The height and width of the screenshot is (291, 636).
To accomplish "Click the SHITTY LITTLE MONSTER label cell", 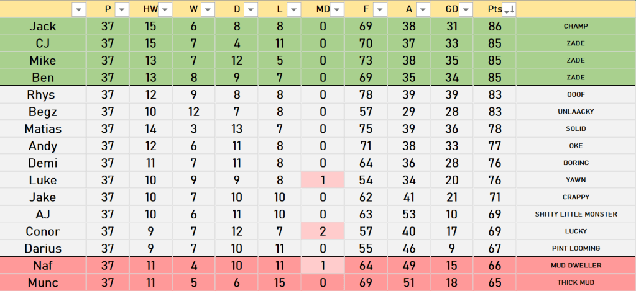I will tap(576, 214).
